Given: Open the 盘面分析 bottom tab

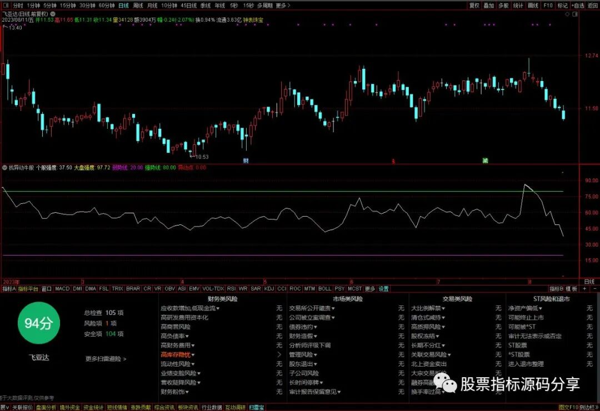Looking at the screenshot, I should [46, 408].
